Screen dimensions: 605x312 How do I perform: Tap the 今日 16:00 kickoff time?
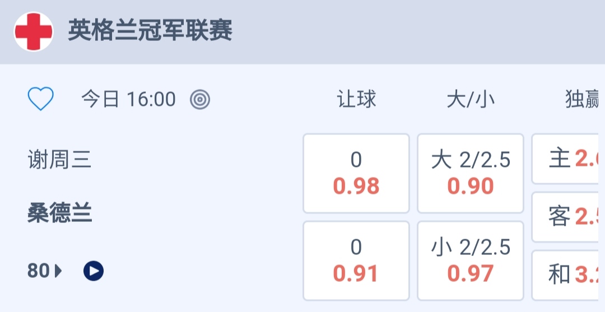[128, 100]
